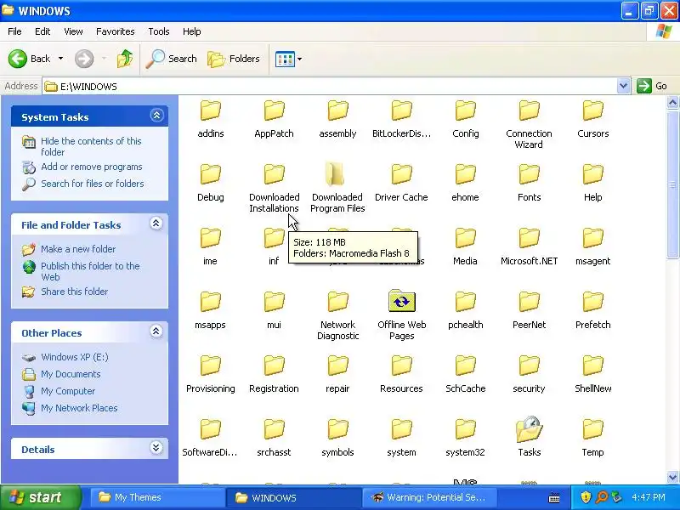The width and height of the screenshot is (680, 510).
Task: Select the security folder icon
Action: pos(529,365)
